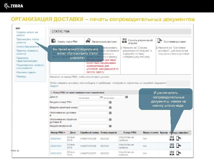Click search icon beside 'Отслеживание обратной доставки' field
Viewport: 214px width, 160px height.
110,119
